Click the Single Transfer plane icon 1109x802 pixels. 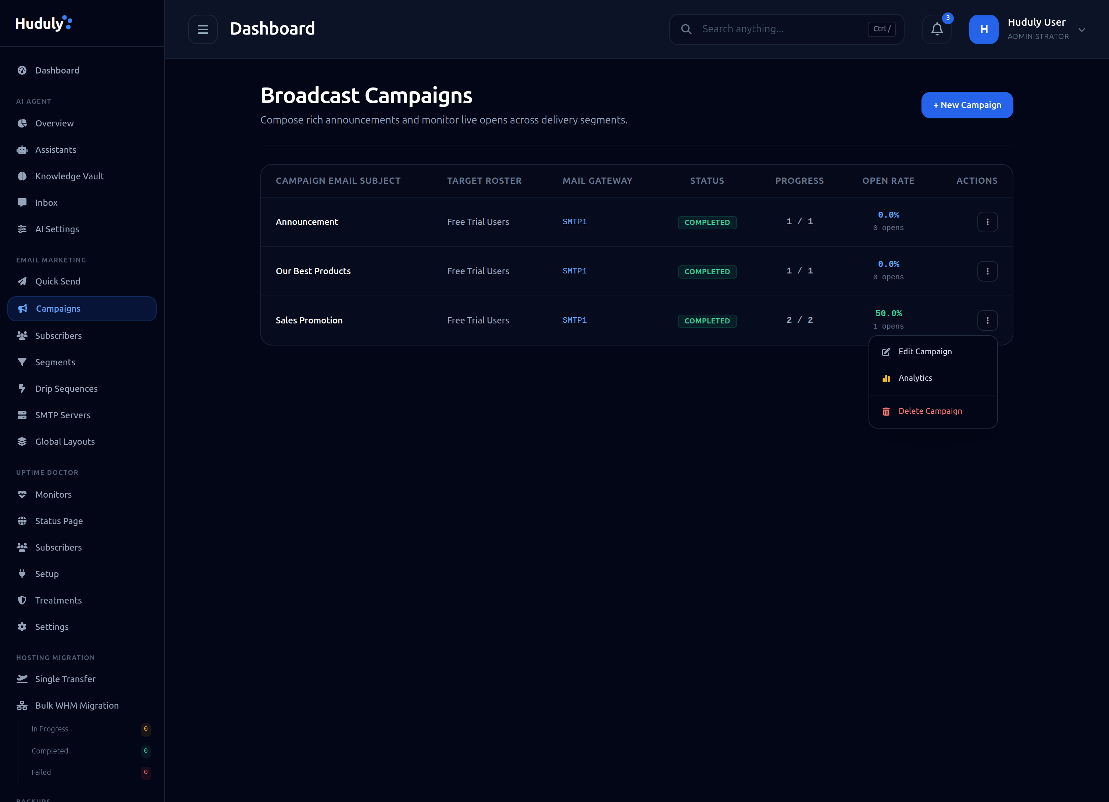(22, 679)
